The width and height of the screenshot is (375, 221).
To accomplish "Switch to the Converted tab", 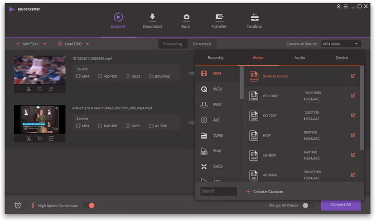I will click(x=202, y=44).
